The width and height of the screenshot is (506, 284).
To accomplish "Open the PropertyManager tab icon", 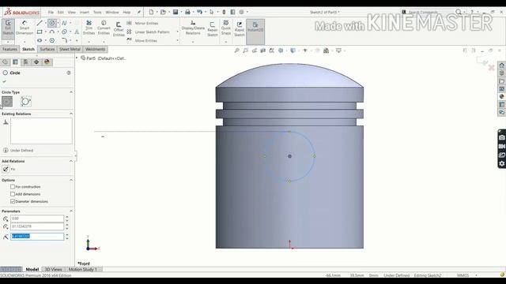I will pyautogui.click(x=15, y=62).
